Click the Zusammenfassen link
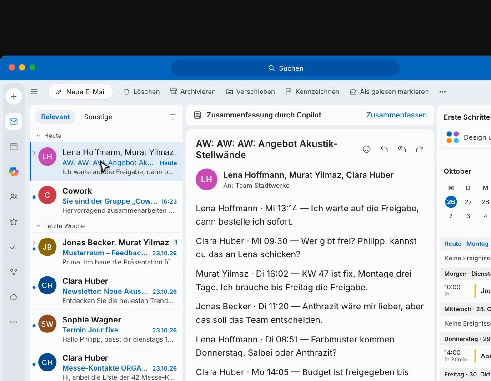The image size is (491, 381). tap(396, 115)
